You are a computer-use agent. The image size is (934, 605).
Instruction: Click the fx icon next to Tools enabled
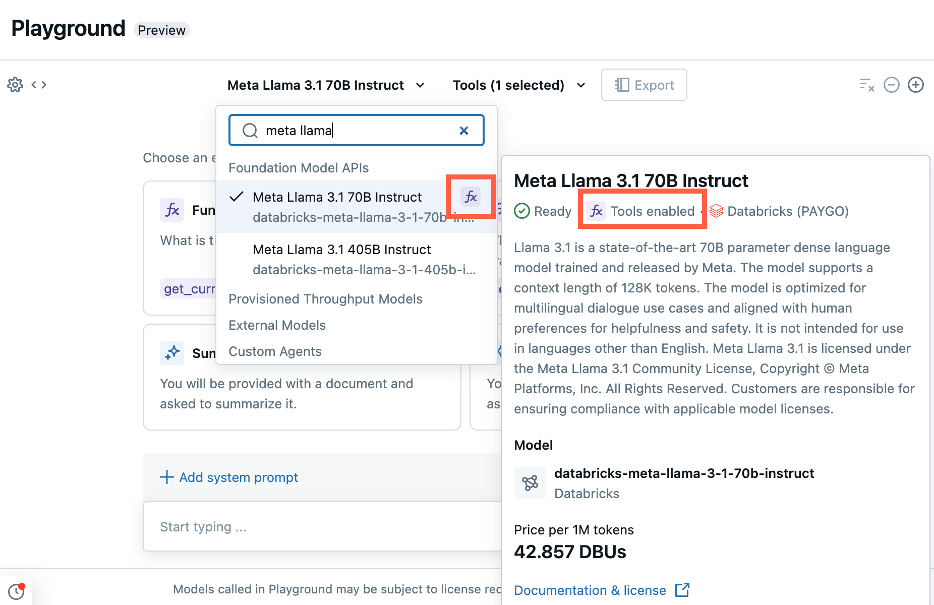(597, 211)
